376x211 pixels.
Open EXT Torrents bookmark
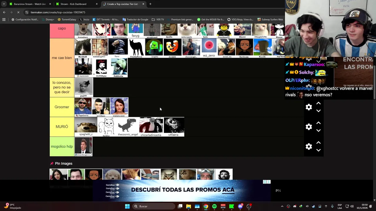pos(106,20)
